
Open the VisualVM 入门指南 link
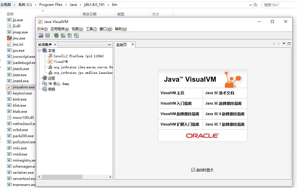(x=176, y=103)
